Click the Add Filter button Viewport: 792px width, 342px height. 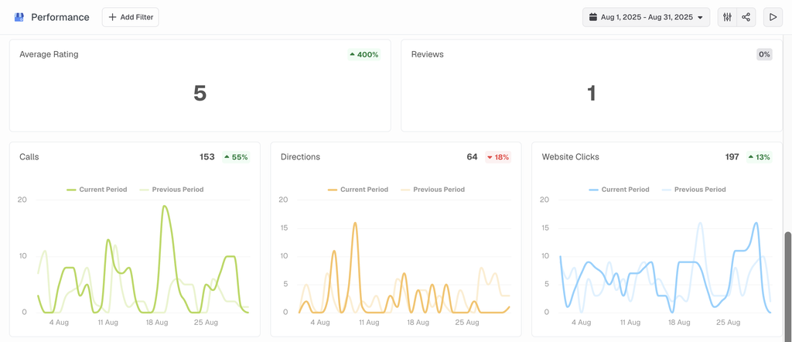coord(130,17)
